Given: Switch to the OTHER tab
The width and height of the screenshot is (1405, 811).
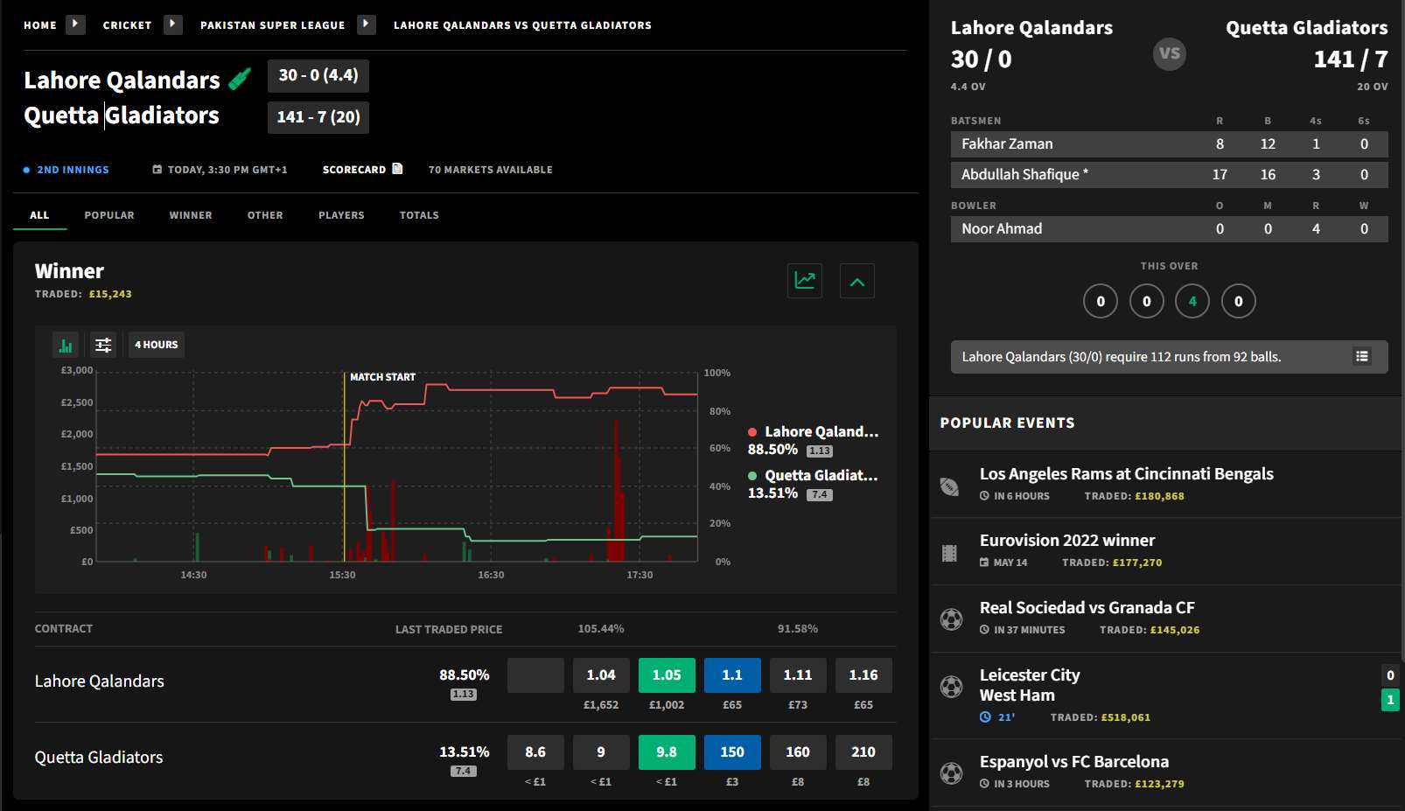Looking at the screenshot, I should (x=265, y=215).
